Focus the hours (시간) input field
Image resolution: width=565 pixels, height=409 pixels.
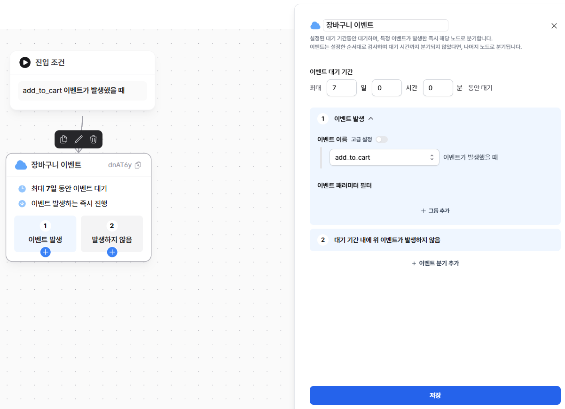click(x=387, y=88)
